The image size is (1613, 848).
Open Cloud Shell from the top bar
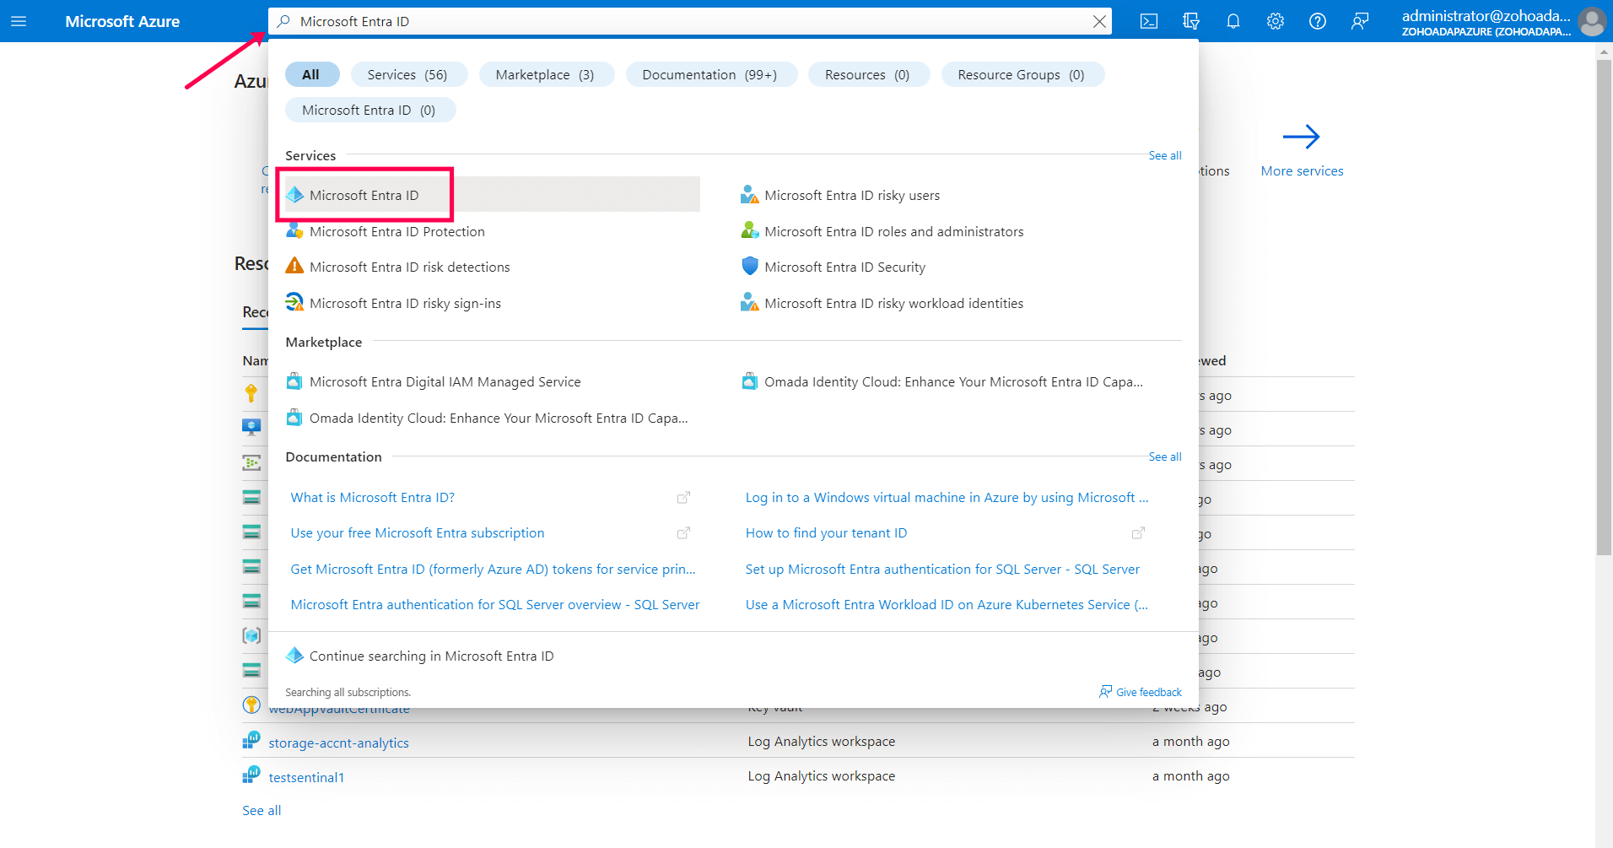point(1148,21)
